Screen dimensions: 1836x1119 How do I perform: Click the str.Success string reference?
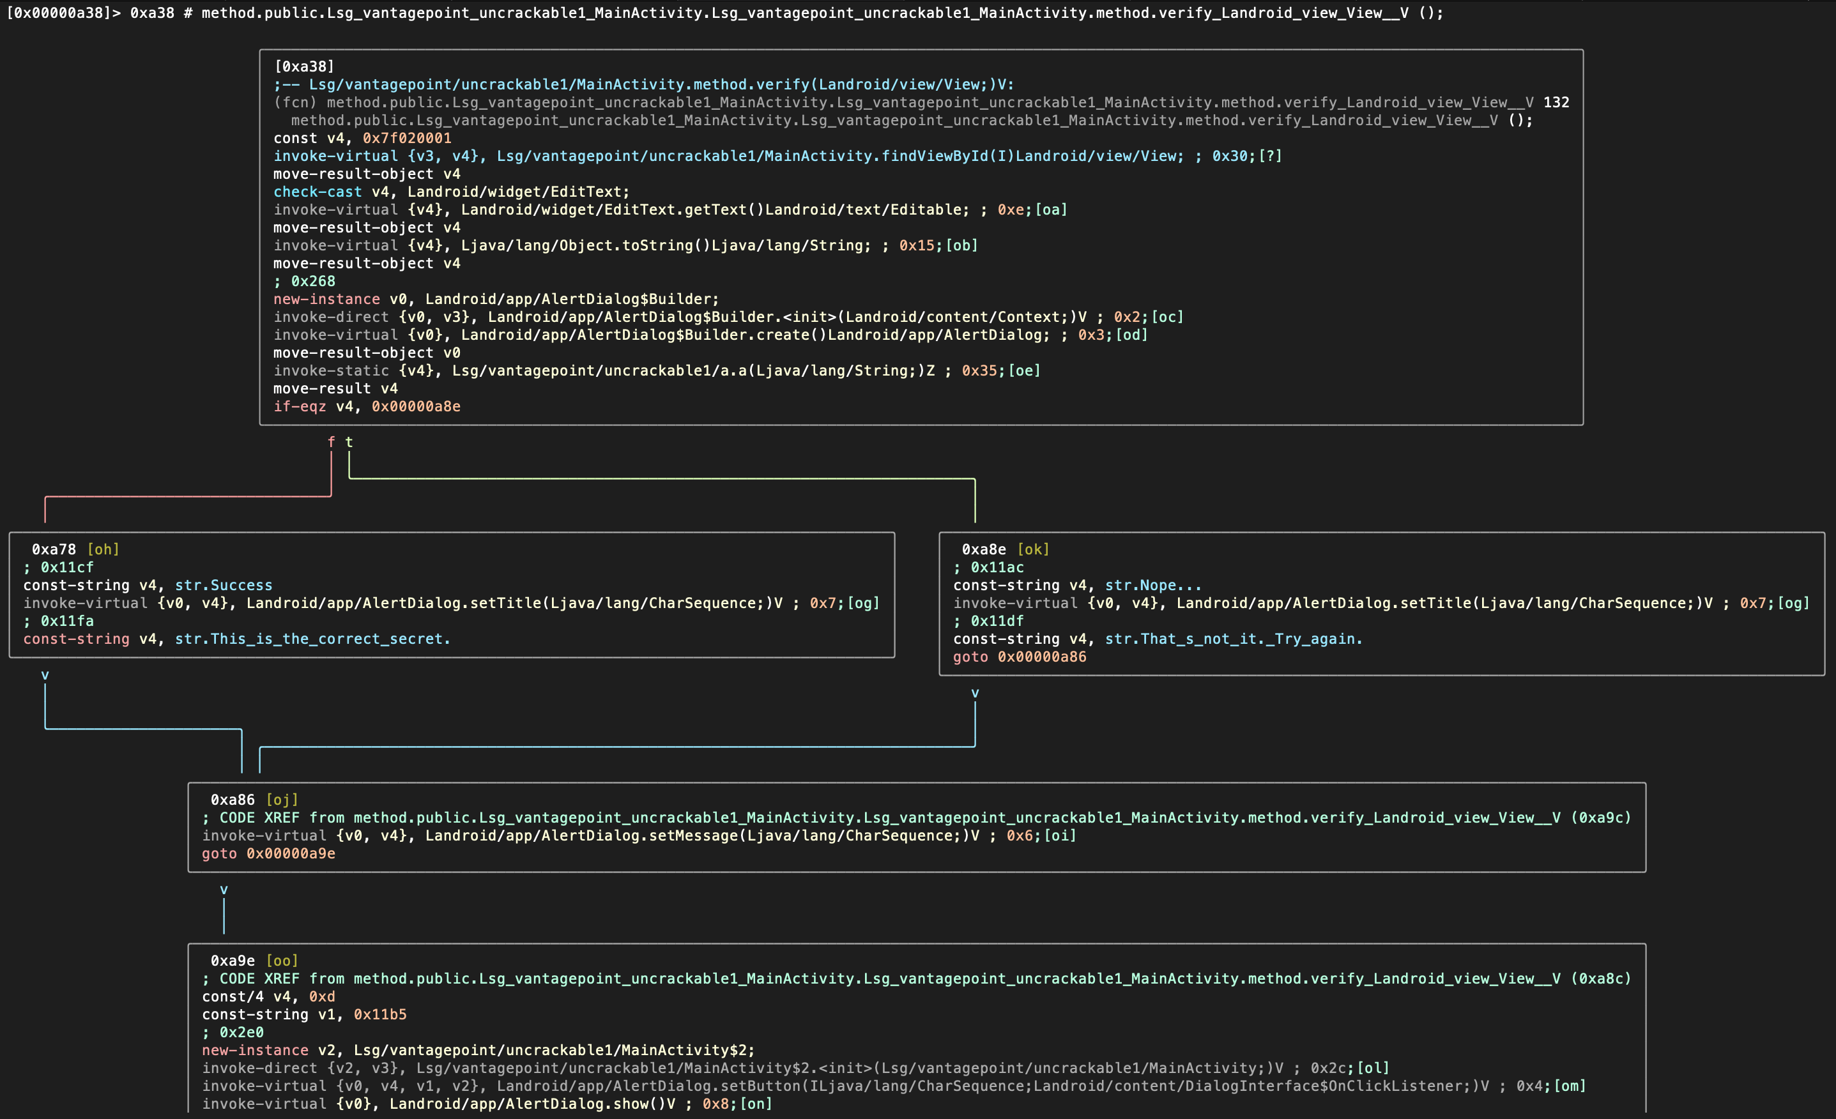(224, 585)
